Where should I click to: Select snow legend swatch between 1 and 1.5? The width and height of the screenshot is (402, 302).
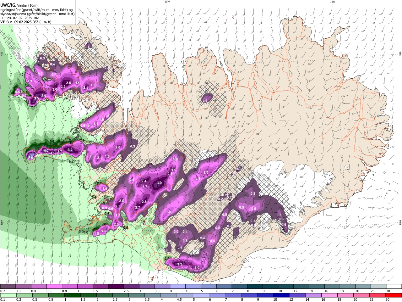[85, 286]
